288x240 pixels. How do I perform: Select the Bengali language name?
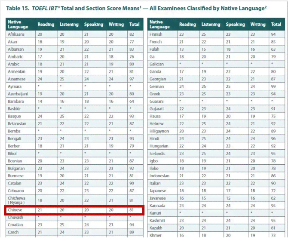(x=15, y=138)
